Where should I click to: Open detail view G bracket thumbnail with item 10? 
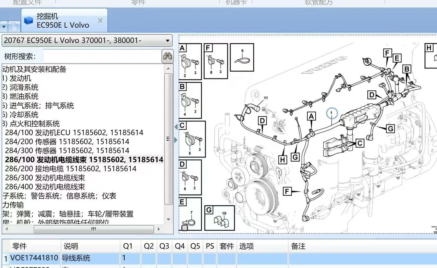(220, 218)
